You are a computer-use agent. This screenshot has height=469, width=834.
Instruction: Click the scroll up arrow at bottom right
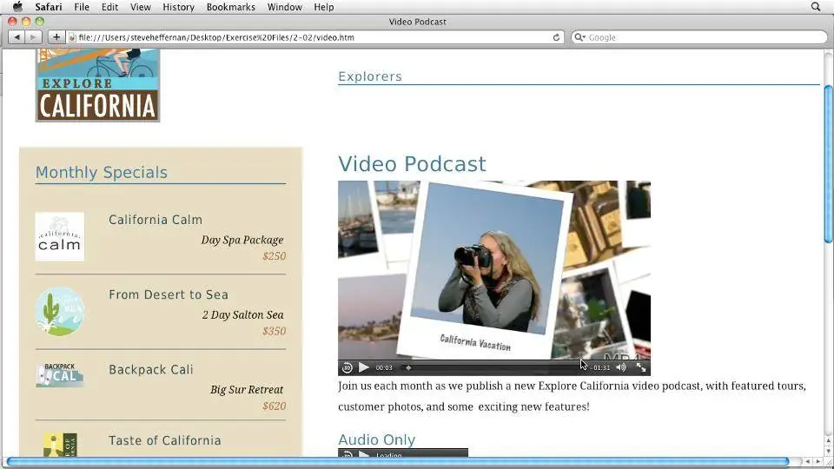[x=828, y=440]
